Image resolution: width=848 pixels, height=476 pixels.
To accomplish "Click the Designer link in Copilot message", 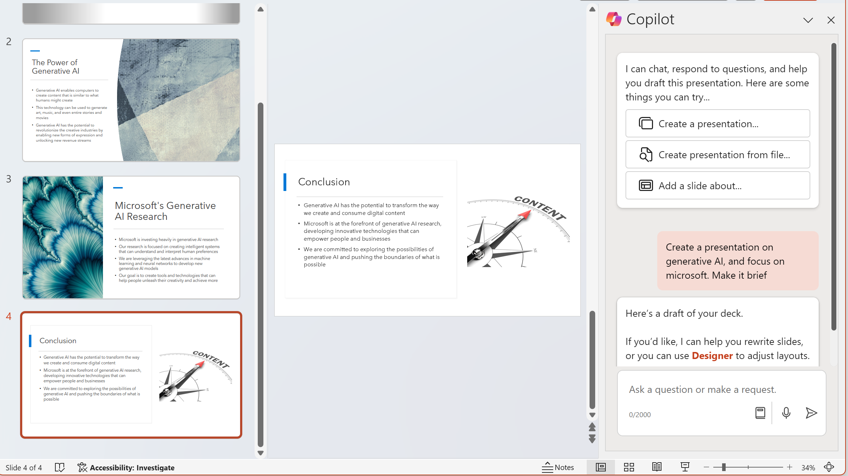I will pos(712,356).
